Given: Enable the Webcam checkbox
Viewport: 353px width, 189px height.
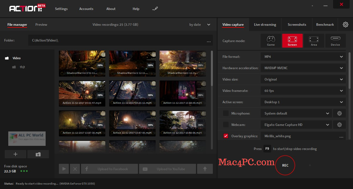Looking at the screenshot, I should click(226, 125).
